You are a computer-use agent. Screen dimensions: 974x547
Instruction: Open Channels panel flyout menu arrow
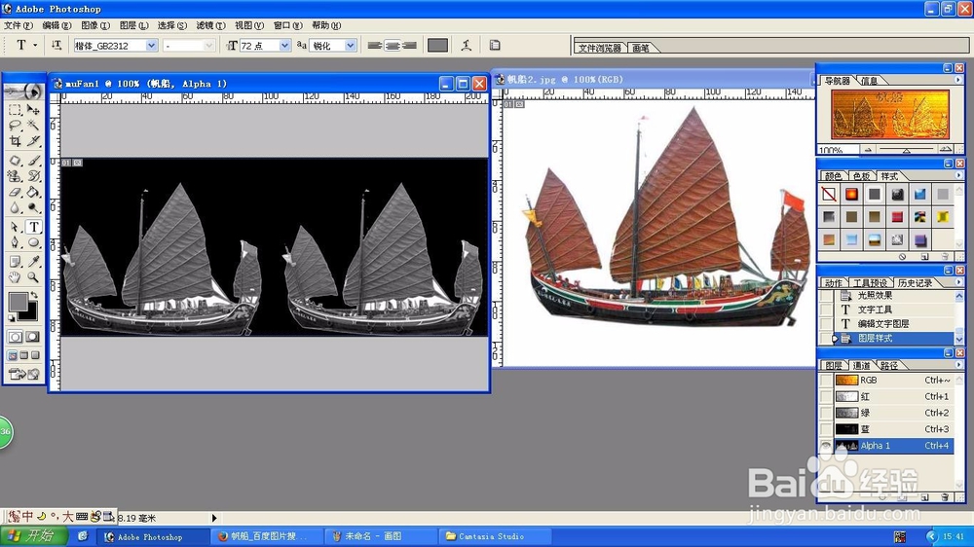pyautogui.click(x=957, y=365)
